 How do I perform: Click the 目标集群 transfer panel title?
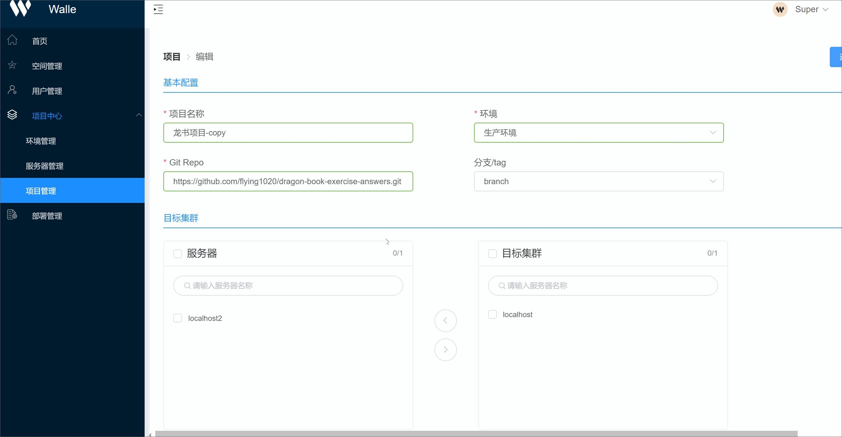click(522, 253)
